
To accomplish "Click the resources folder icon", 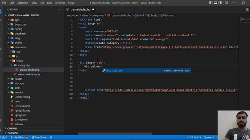I will pos(12,47).
